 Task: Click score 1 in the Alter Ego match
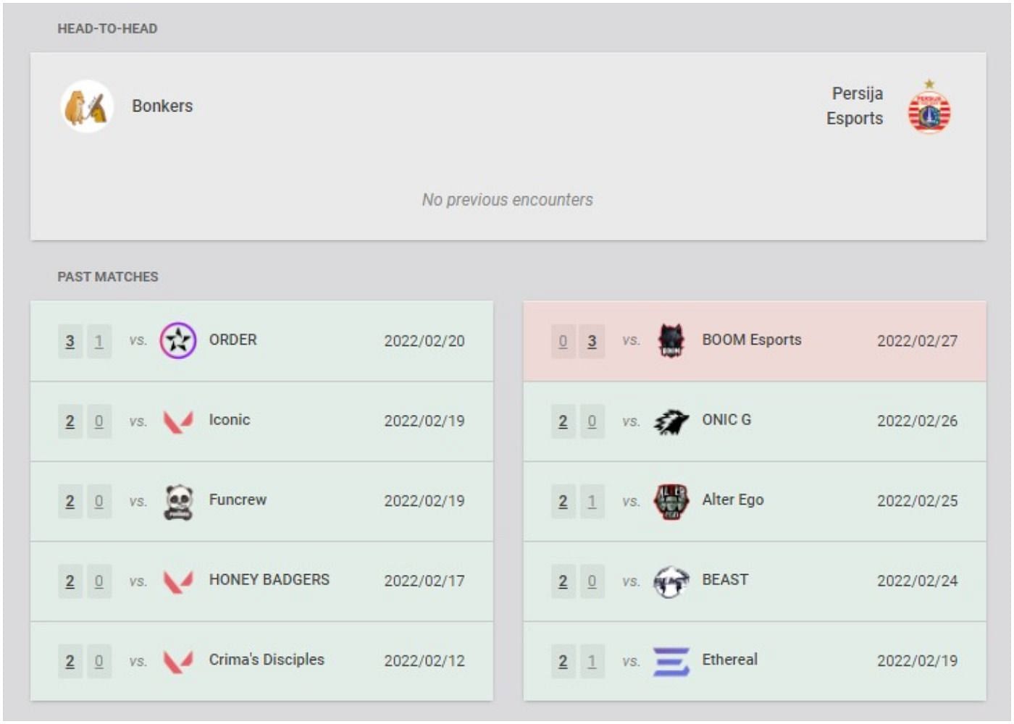tap(592, 501)
